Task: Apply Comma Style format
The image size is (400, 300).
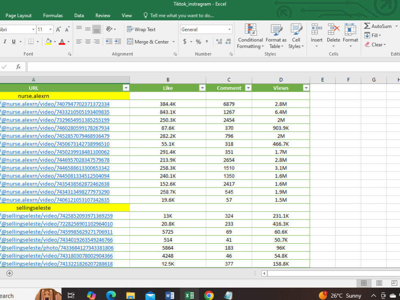Action: [207, 42]
